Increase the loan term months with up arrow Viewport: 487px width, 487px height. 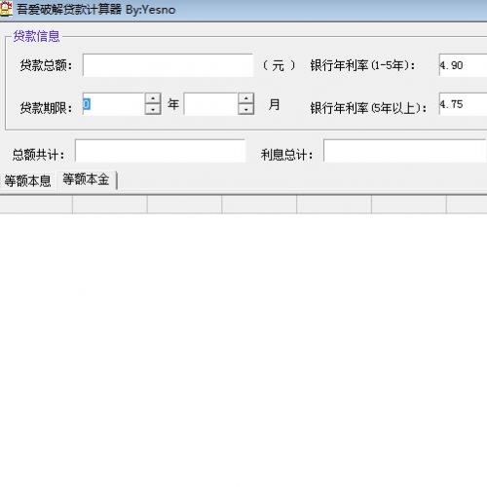pyautogui.click(x=245, y=98)
